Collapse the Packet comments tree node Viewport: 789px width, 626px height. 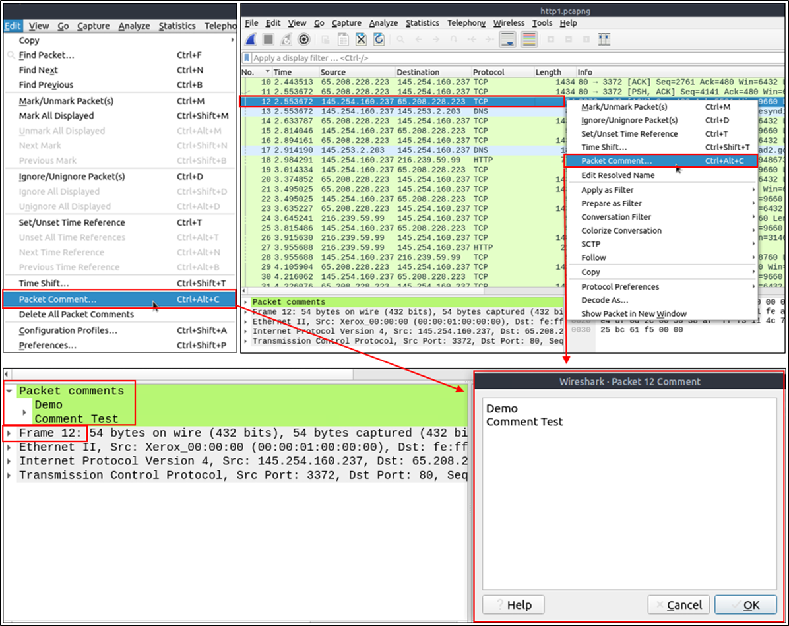coord(9,391)
